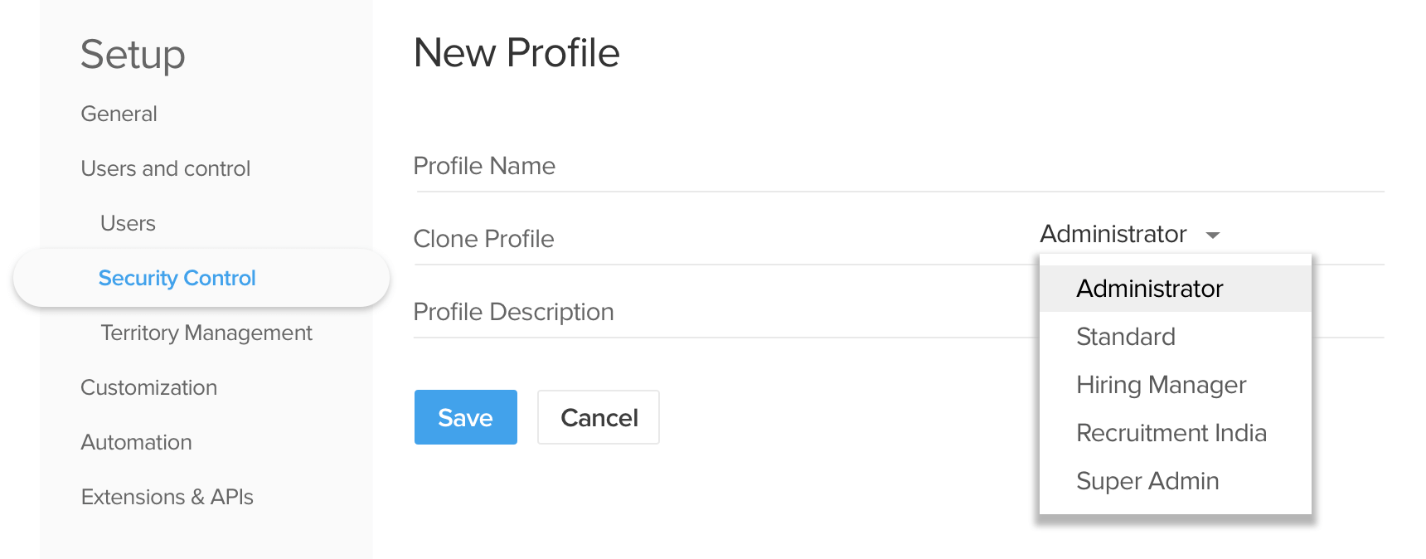Open Extensions & APIs section
The height and width of the screenshot is (559, 1426).
coord(167,497)
